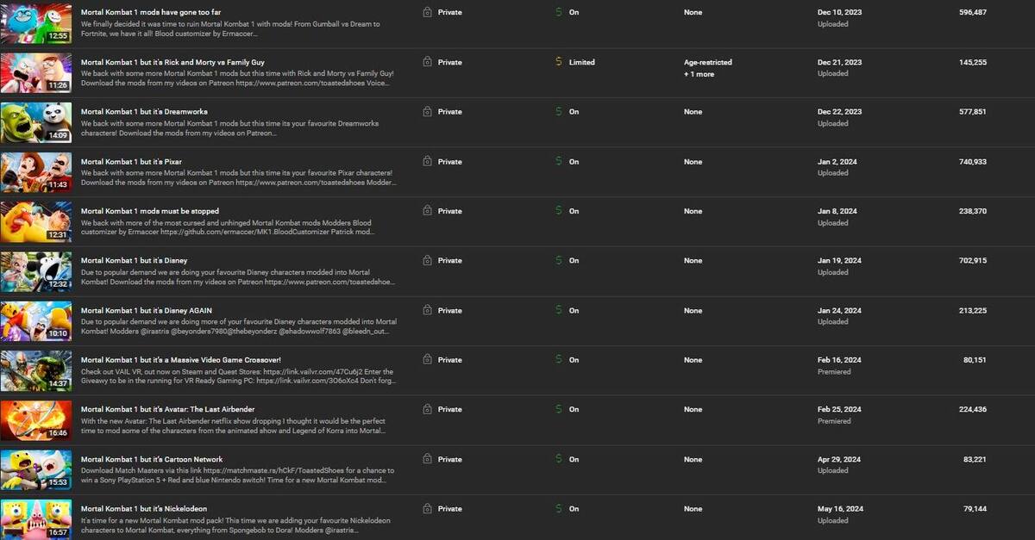Viewport: 1035px width, 540px height.
Task: Click the private lock icon for Nickelodeon video
Action: point(427,509)
